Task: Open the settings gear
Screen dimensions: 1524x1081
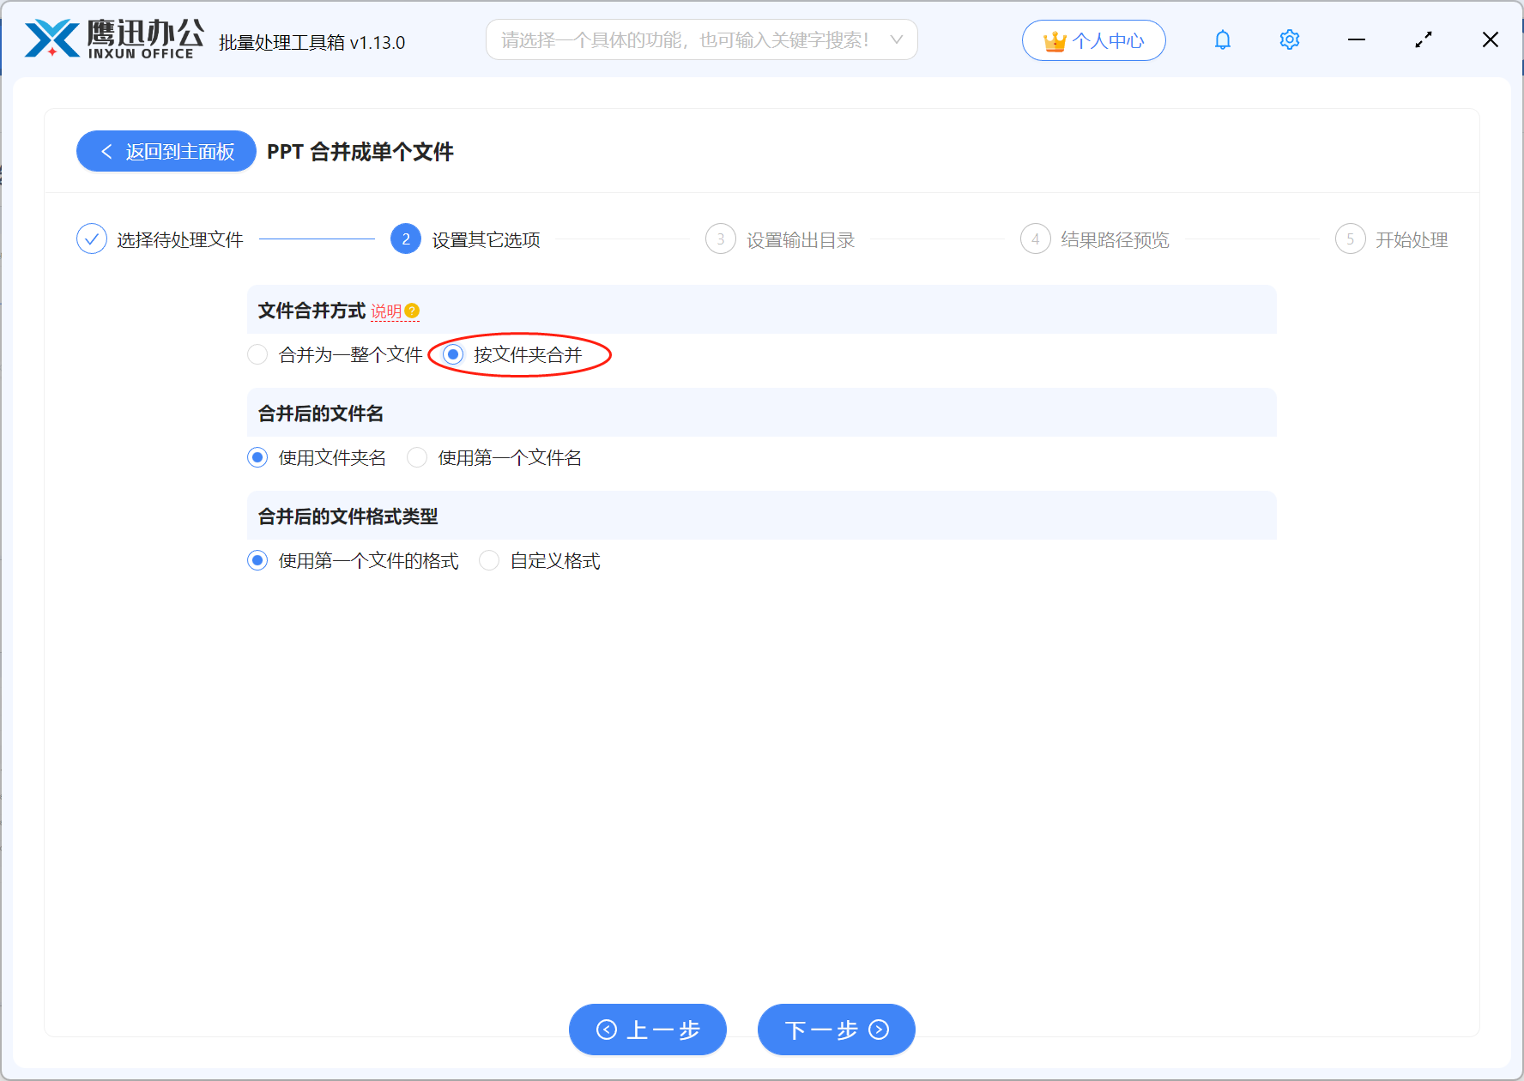Action: (x=1289, y=39)
